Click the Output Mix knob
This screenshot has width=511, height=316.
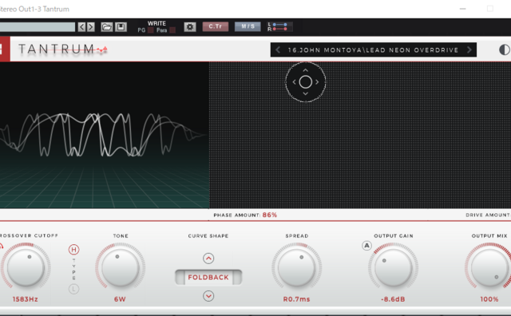click(489, 268)
